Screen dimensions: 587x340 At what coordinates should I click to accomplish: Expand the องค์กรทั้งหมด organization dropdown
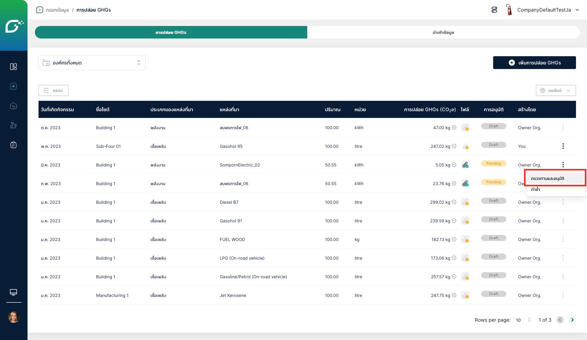pyautogui.click(x=92, y=63)
